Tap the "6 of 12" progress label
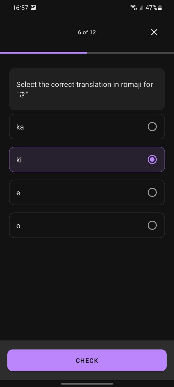Image resolution: width=174 pixels, height=387 pixels. [87, 32]
